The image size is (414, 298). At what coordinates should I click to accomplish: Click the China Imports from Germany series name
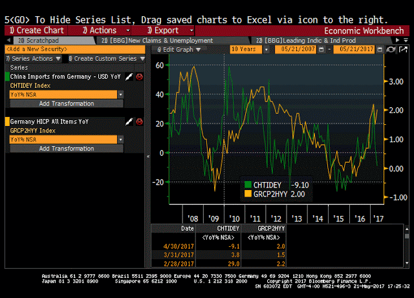pos(65,77)
